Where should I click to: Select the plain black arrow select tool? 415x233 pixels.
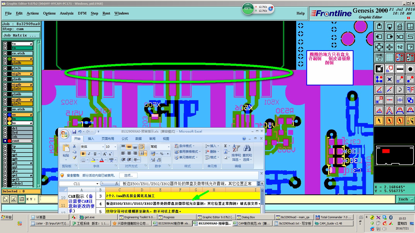[x=379, y=121]
